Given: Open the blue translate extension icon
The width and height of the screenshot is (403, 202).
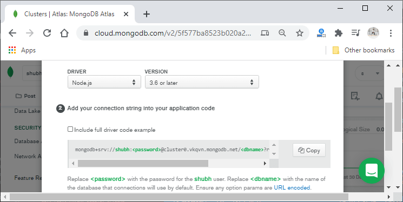Looking at the screenshot, I should tap(321, 33).
